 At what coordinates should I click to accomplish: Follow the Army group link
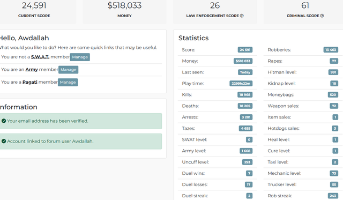pyautogui.click(x=32, y=70)
